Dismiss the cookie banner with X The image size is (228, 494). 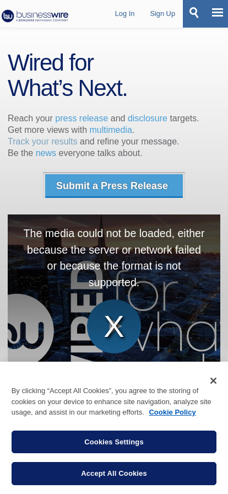(213, 380)
